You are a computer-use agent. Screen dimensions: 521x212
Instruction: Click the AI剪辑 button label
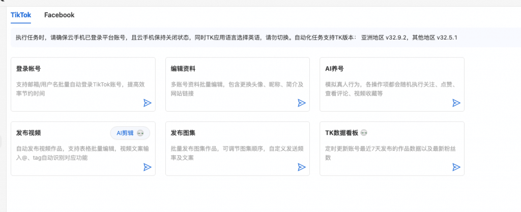(x=125, y=133)
